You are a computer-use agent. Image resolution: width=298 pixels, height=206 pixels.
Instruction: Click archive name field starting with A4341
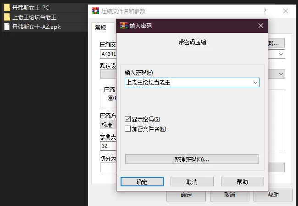[108, 54]
